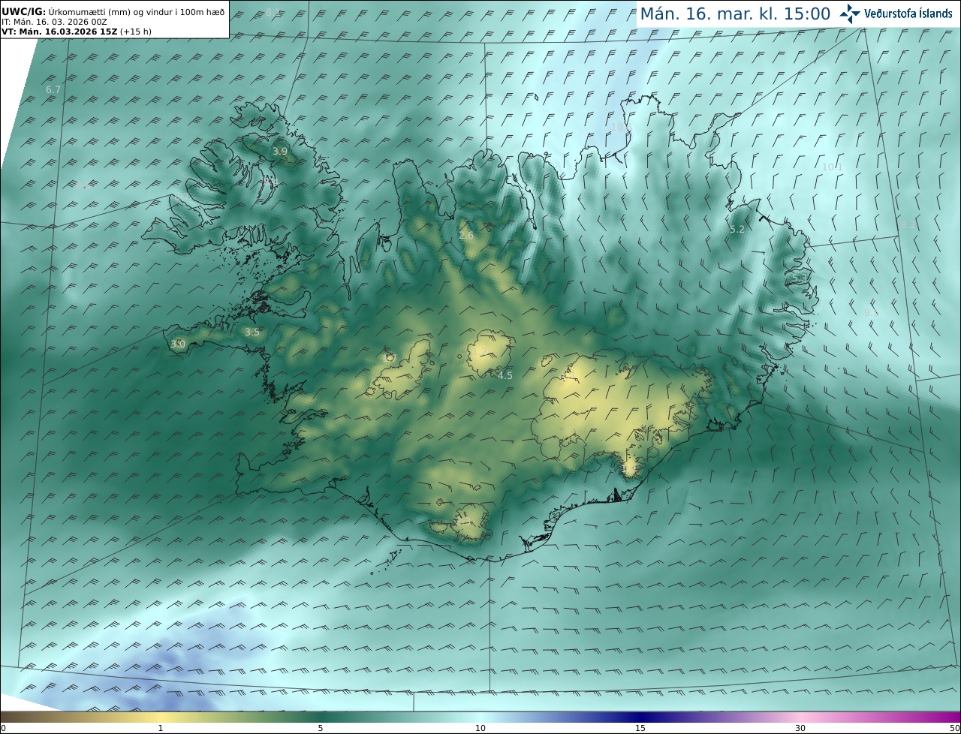Screen dimensions: 961x734
Task: Click the Veðurstofa Íslands logo emblem
Action: click(x=850, y=14)
